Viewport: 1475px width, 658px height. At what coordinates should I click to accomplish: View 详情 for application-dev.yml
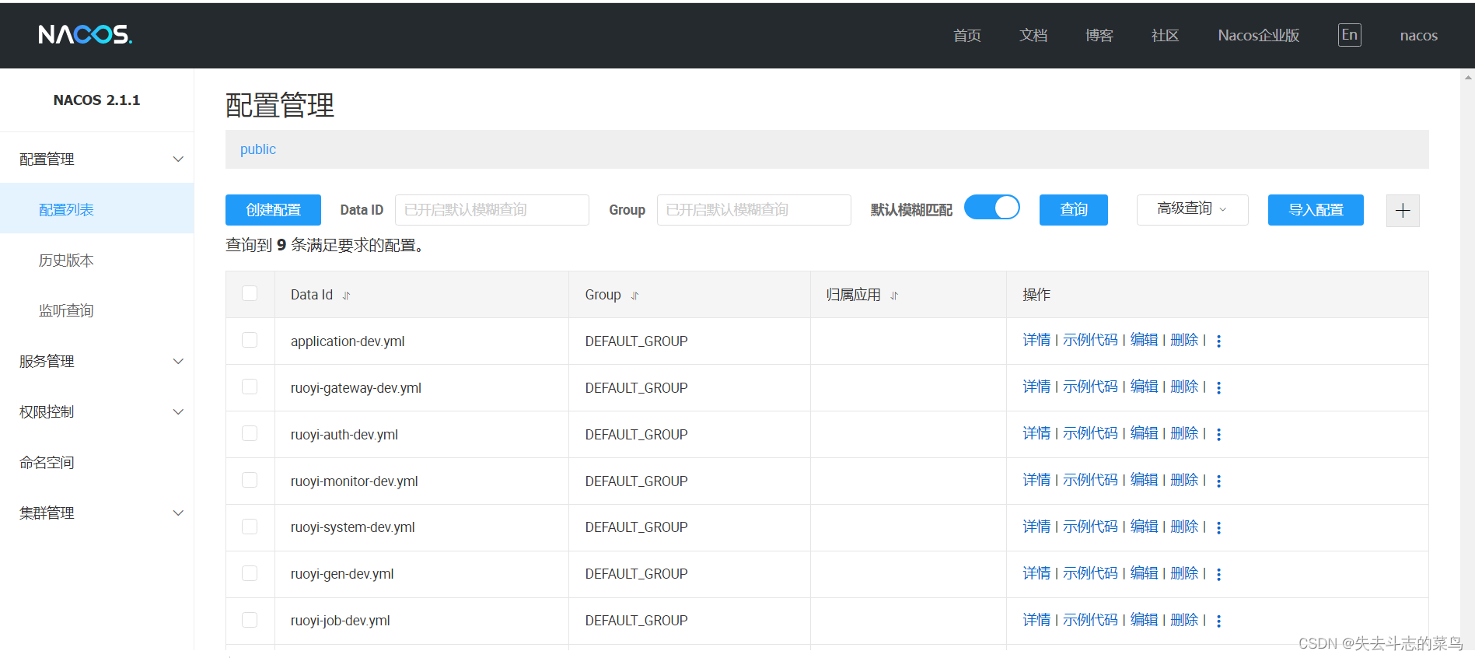[x=1036, y=340]
